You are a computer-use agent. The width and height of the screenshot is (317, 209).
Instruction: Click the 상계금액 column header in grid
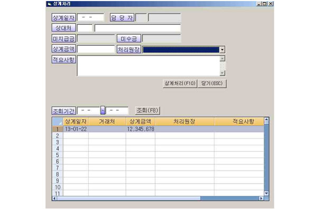pos(141,122)
